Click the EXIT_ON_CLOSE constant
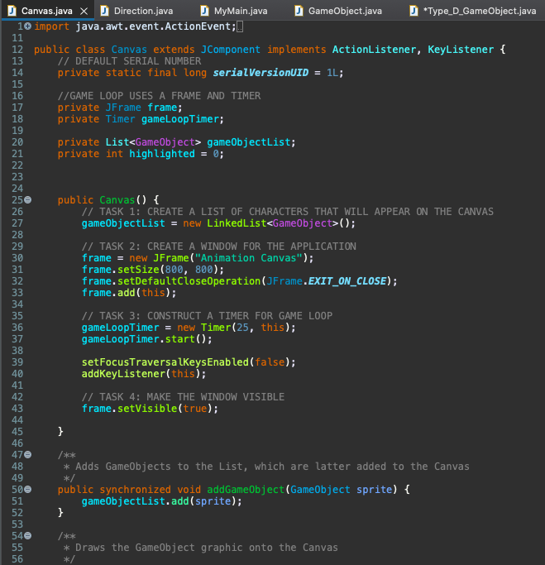The height and width of the screenshot is (565, 545). [x=347, y=281]
